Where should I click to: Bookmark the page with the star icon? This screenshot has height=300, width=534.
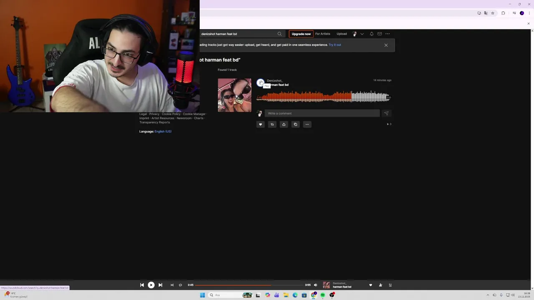[x=493, y=13]
